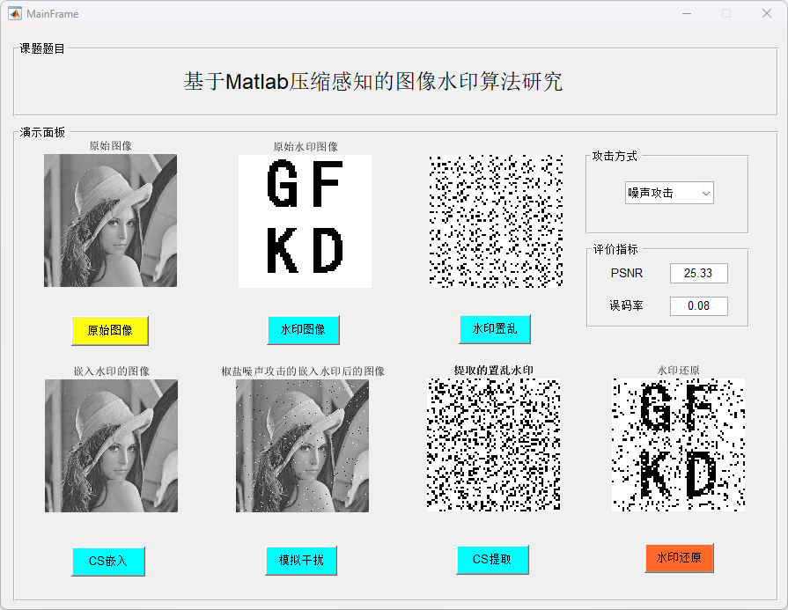Click the 模拟干扰 button
The height and width of the screenshot is (610, 788).
point(301,560)
